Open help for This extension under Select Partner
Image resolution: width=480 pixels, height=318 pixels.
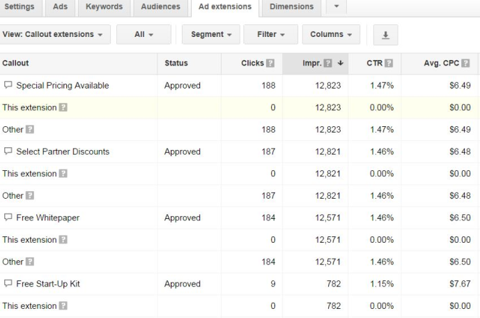[x=63, y=174]
